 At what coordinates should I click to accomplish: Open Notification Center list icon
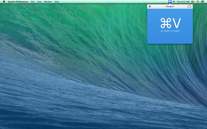click(202, 2)
